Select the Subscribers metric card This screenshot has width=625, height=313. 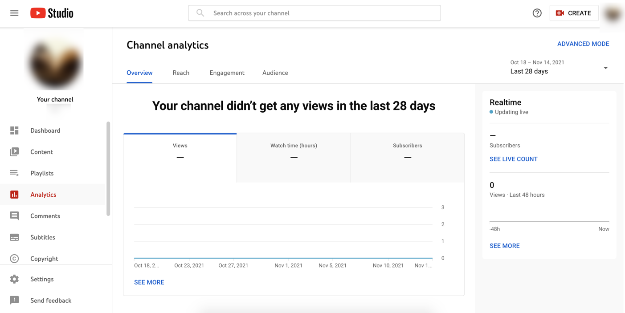(x=408, y=158)
